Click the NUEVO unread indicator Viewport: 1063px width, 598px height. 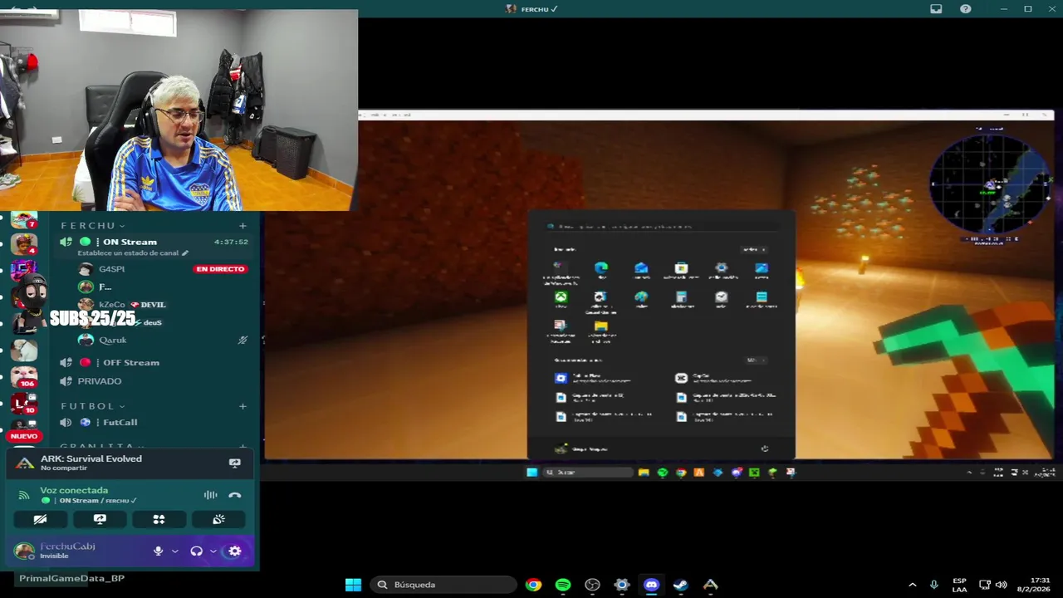[24, 436]
